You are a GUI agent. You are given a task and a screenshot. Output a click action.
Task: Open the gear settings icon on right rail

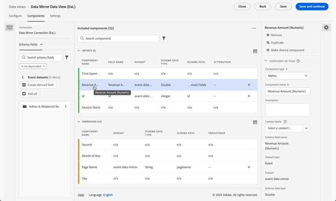[x=326, y=27]
